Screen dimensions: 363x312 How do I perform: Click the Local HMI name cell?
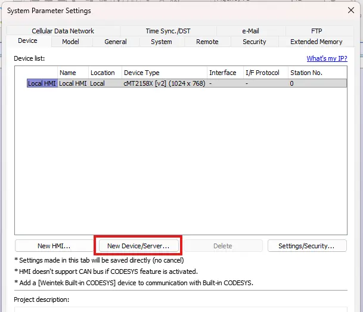(73, 83)
